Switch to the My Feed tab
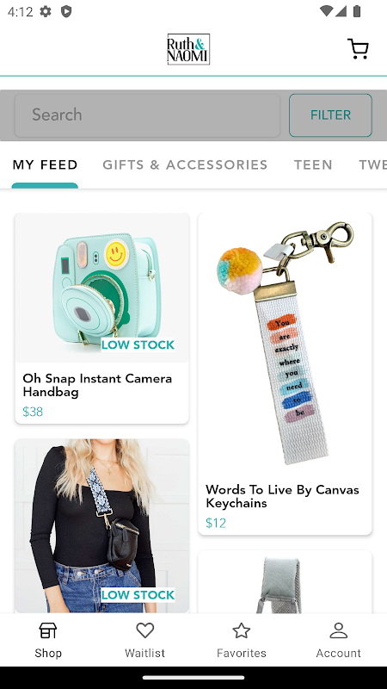Image resolution: width=387 pixels, height=689 pixels. point(46,164)
